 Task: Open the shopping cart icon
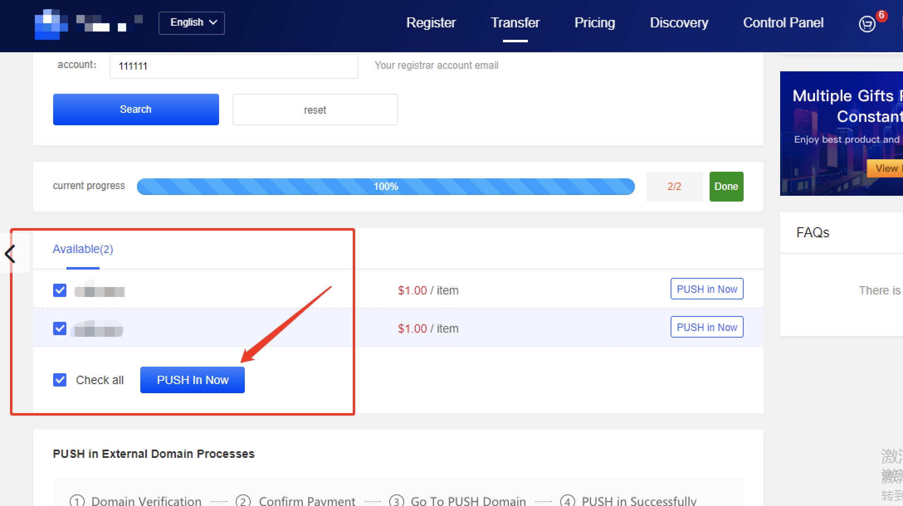click(866, 24)
